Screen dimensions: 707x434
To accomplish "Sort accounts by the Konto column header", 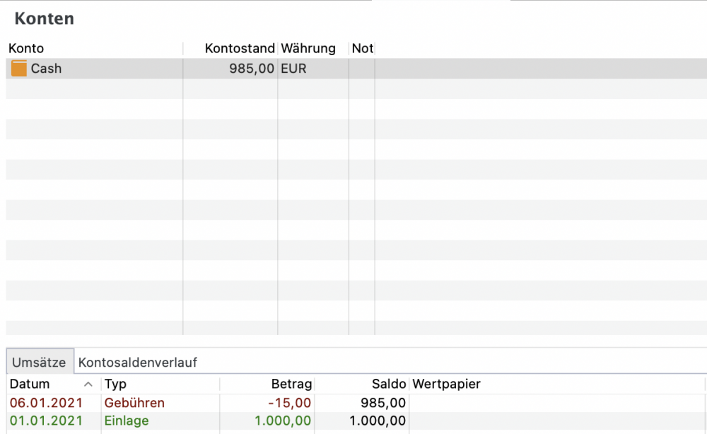I will point(26,49).
